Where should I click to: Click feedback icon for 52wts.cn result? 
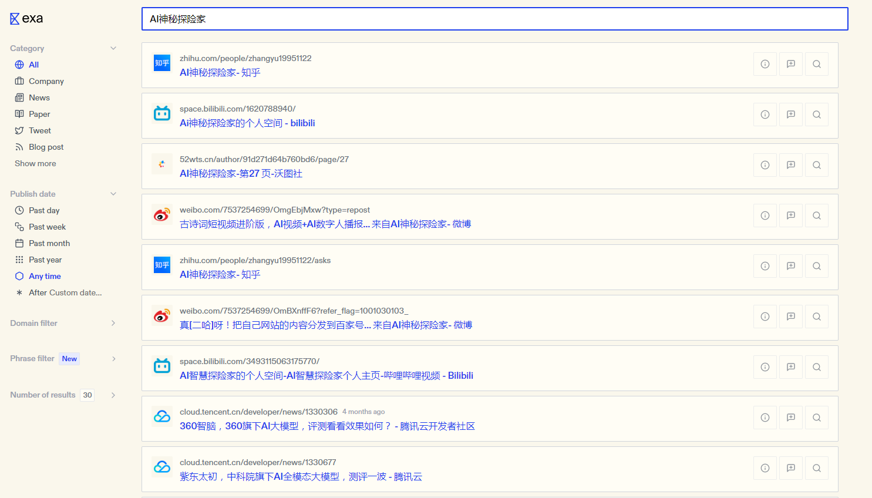791,165
